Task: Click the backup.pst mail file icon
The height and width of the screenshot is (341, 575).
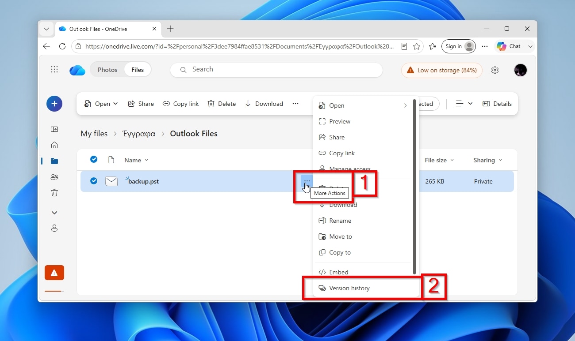Action: (111, 181)
